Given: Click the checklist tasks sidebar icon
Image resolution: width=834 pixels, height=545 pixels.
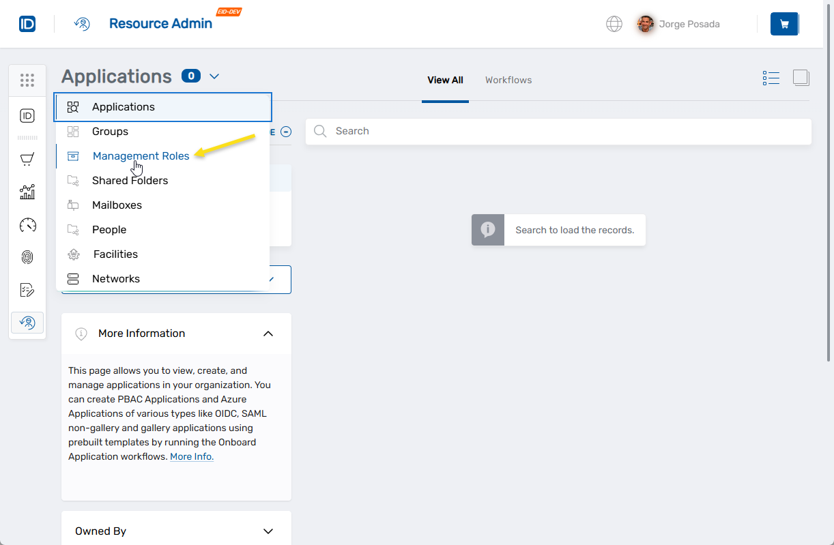Looking at the screenshot, I should click(27, 290).
